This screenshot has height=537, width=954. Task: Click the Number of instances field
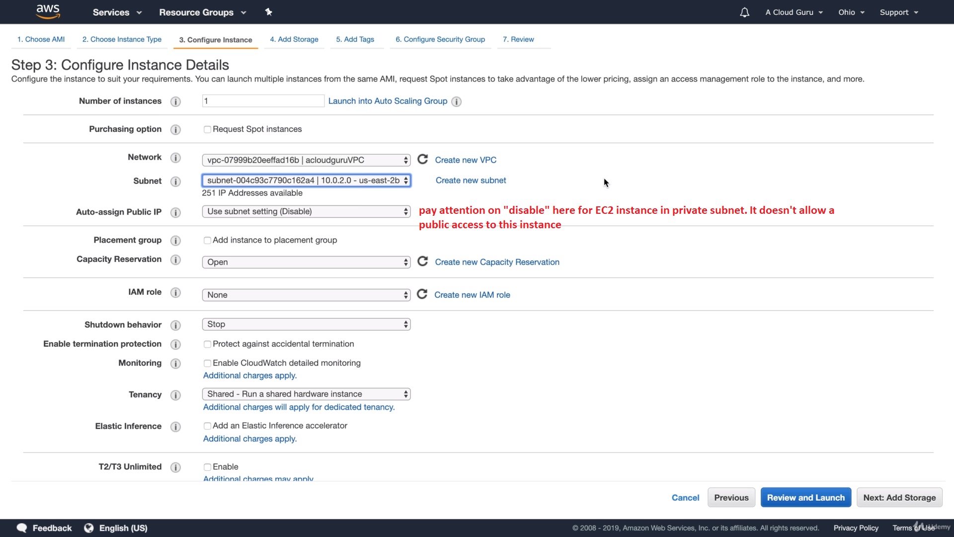pos(263,101)
